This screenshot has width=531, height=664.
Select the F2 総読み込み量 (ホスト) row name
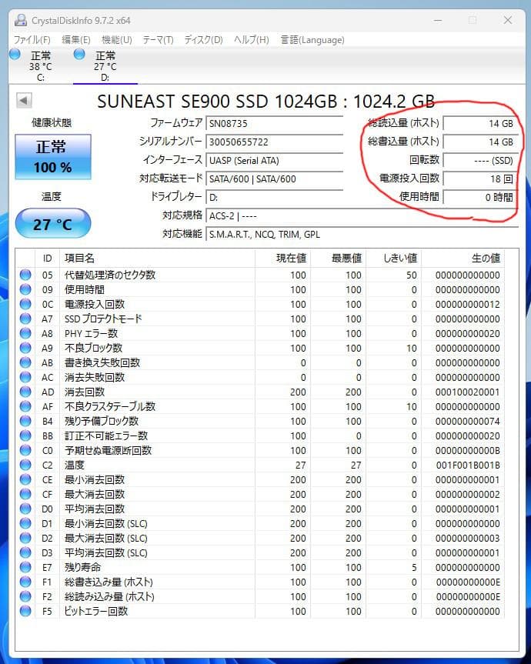coord(109,596)
